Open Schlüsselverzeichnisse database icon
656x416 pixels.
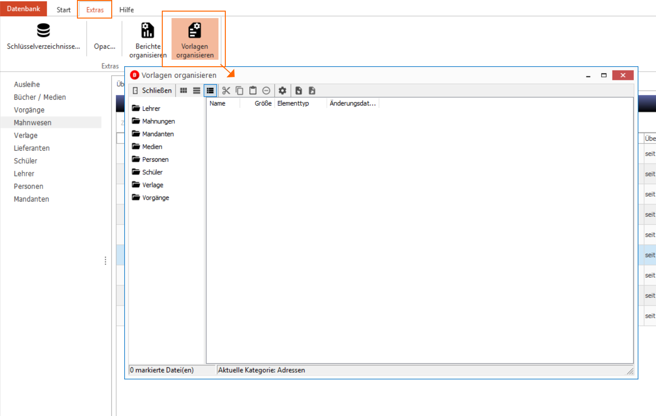coord(43,31)
